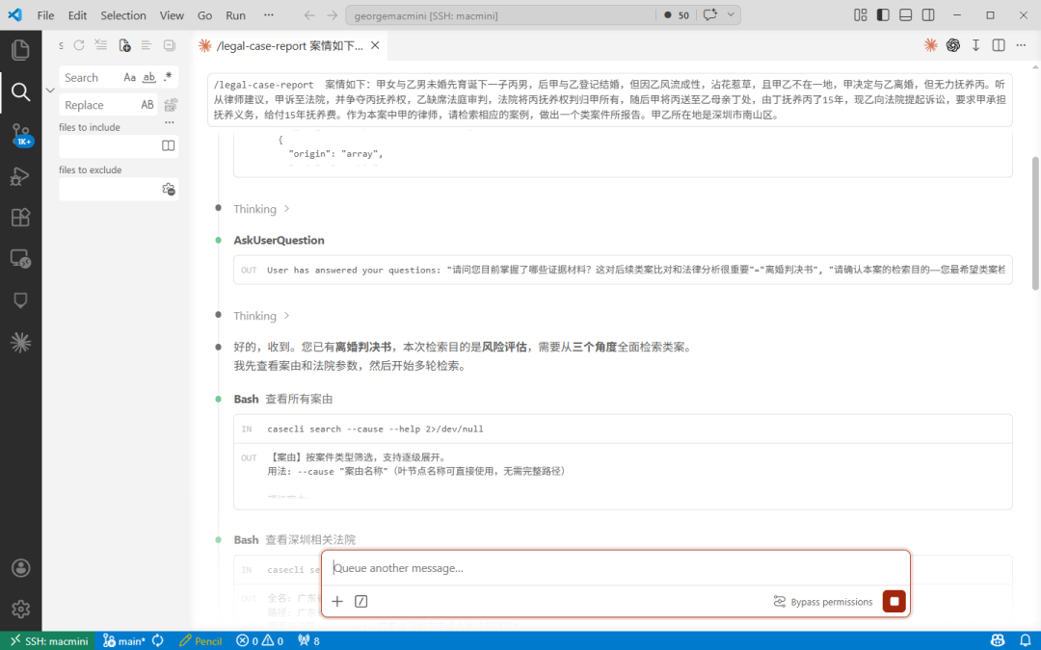Open the chat dropdown in title bar

[731, 15]
